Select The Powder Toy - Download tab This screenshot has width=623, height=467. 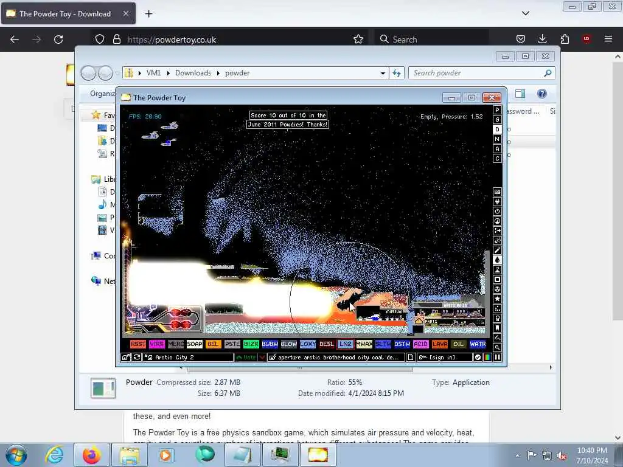click(68, 13)
